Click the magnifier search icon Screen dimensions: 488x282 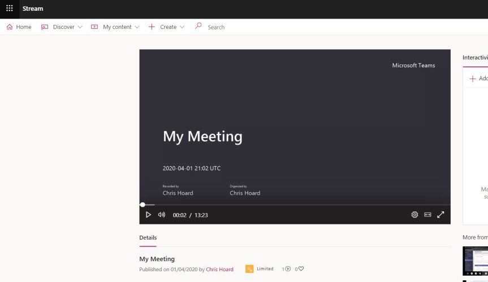click(x=198, y=27)
